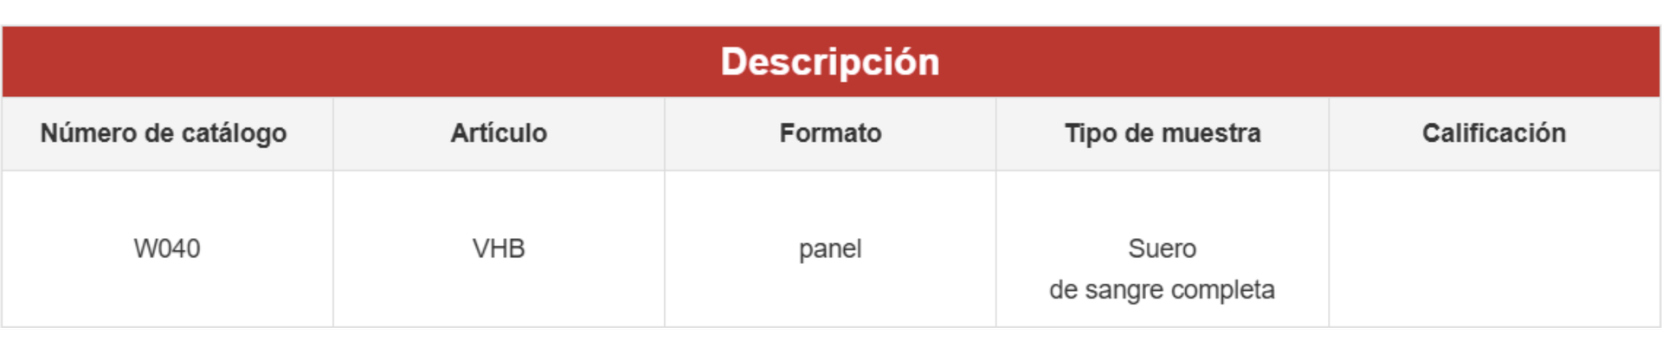Image resolution: width=1662 pixels, height=354 pixels.
Task: Select the Calificación column header
Action: click(1494, 133)
